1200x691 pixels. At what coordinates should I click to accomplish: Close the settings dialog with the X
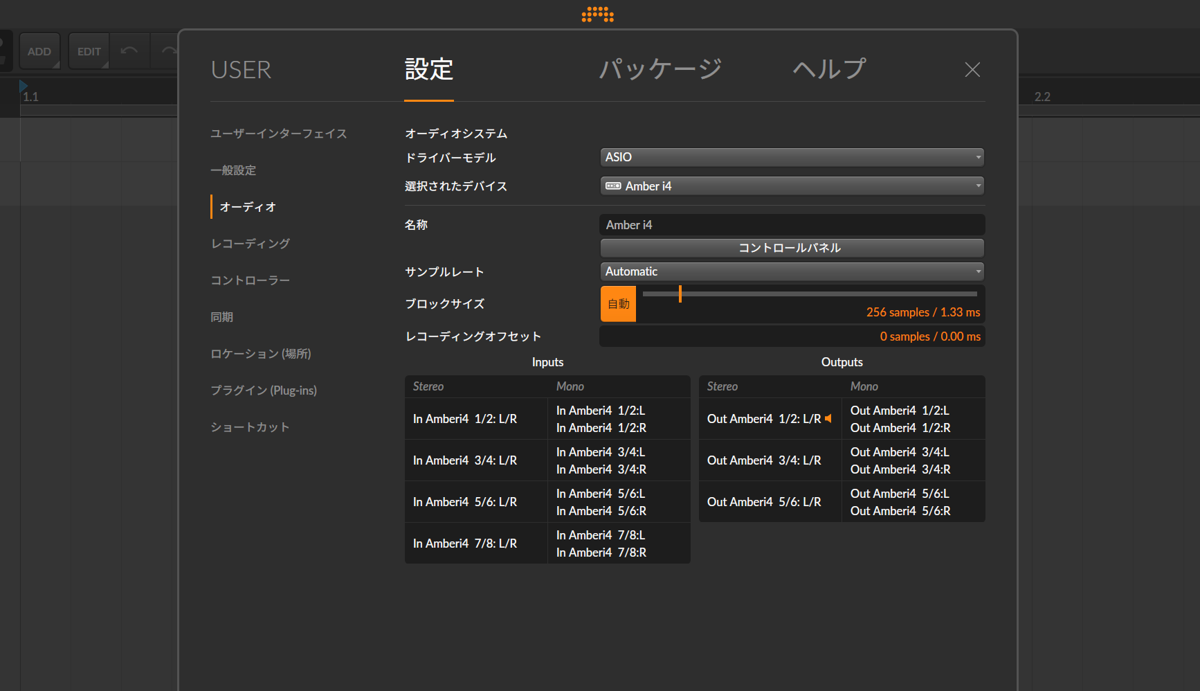(x=972, y=69)
